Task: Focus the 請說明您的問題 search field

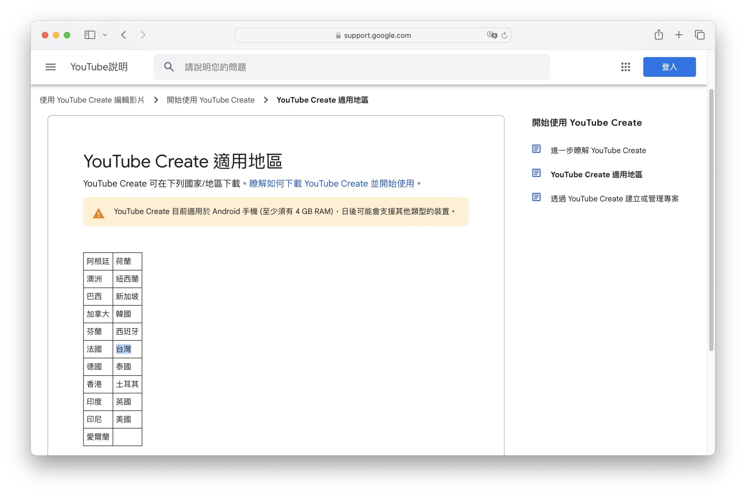Action: tap(351, 67)
